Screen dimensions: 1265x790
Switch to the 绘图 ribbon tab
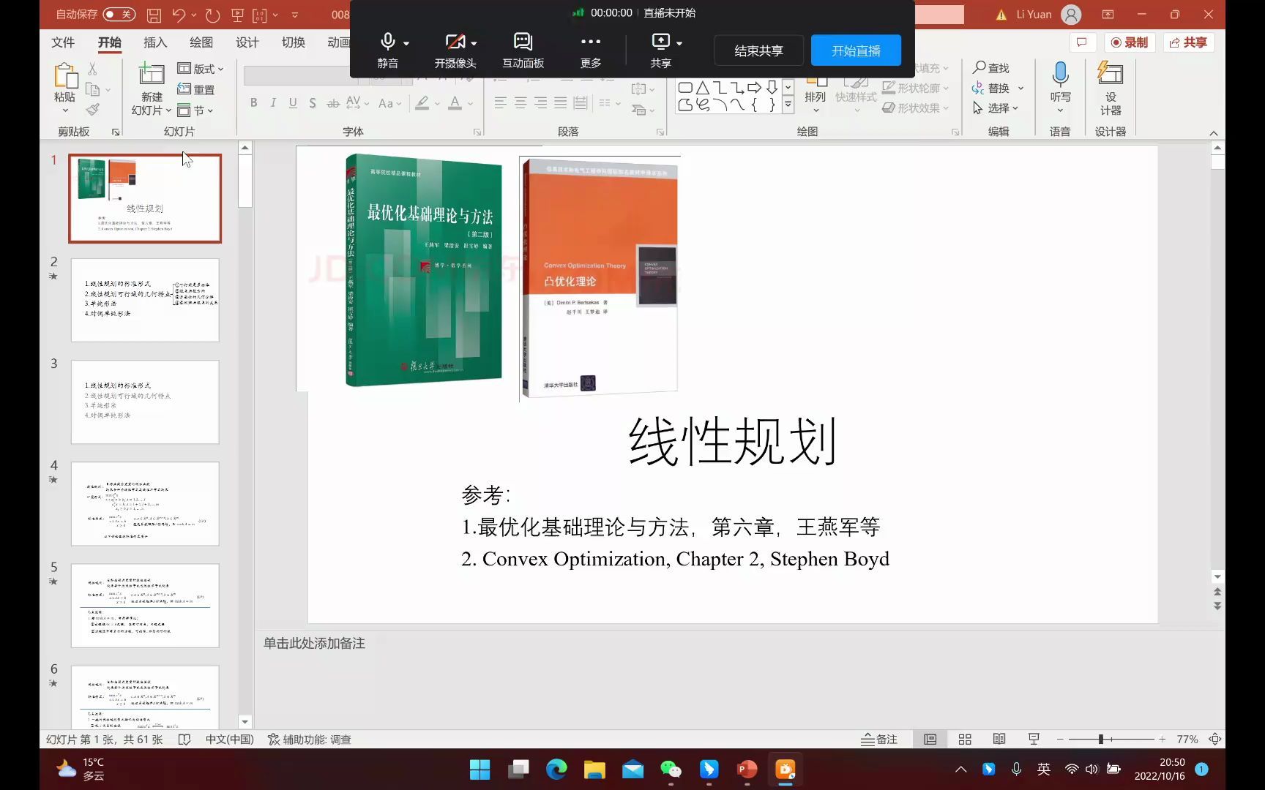[201, 42]
